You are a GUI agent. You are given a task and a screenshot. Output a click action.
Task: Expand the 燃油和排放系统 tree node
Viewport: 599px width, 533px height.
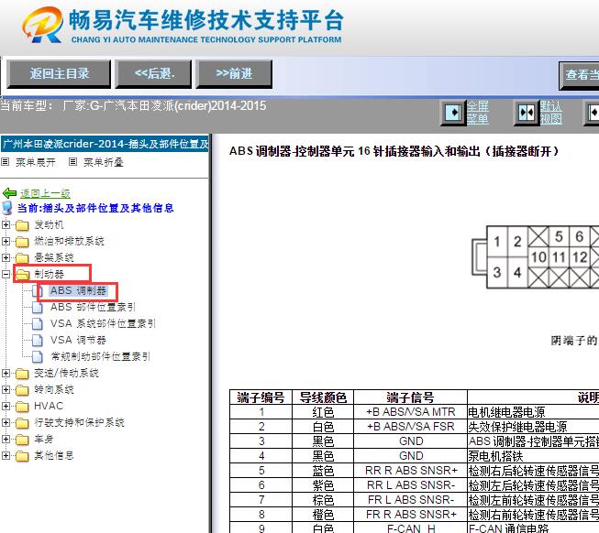6,241
